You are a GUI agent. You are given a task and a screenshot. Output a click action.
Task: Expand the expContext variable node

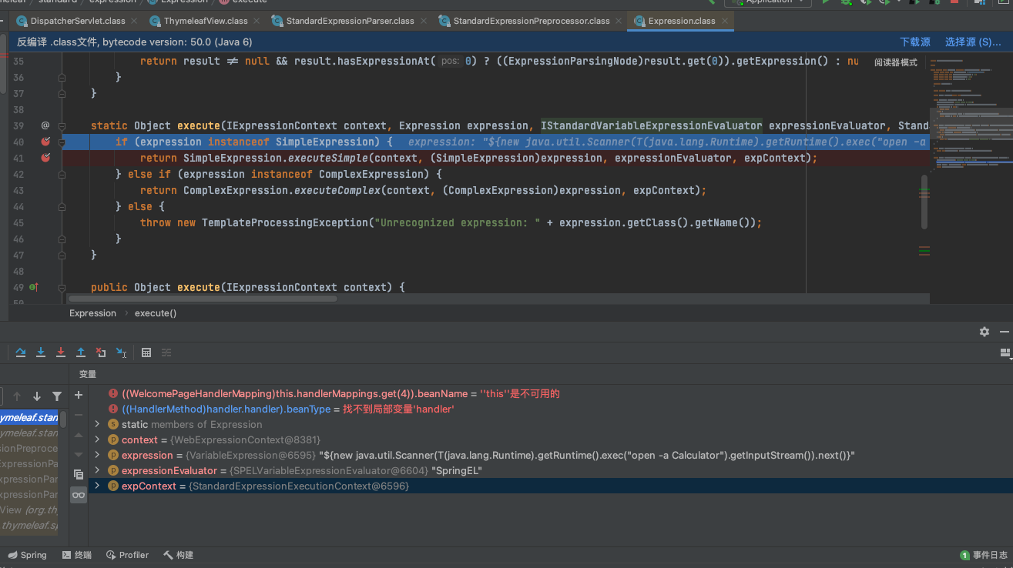97,486
